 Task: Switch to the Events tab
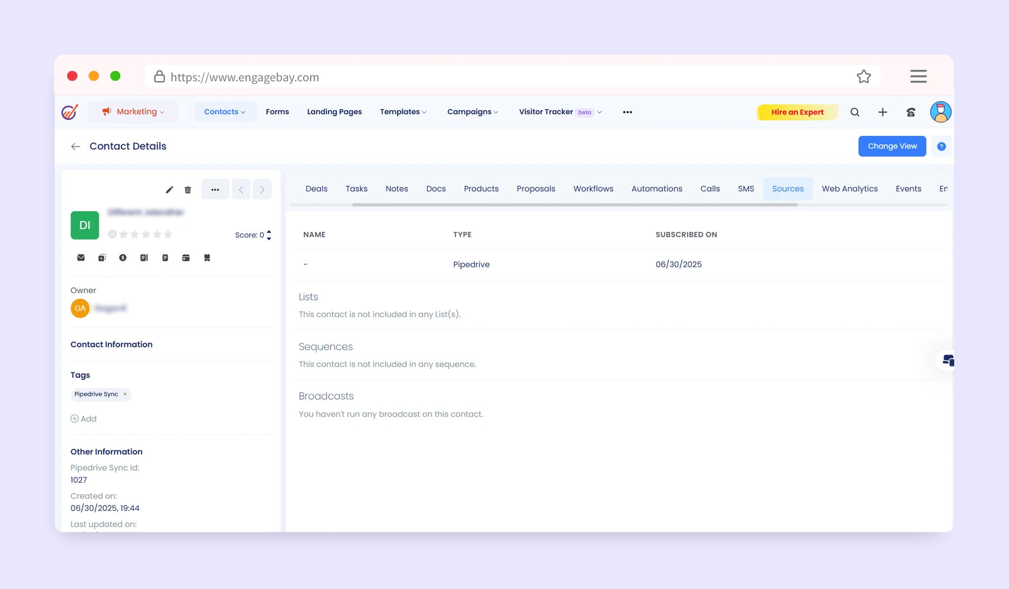tap(909, 189)
